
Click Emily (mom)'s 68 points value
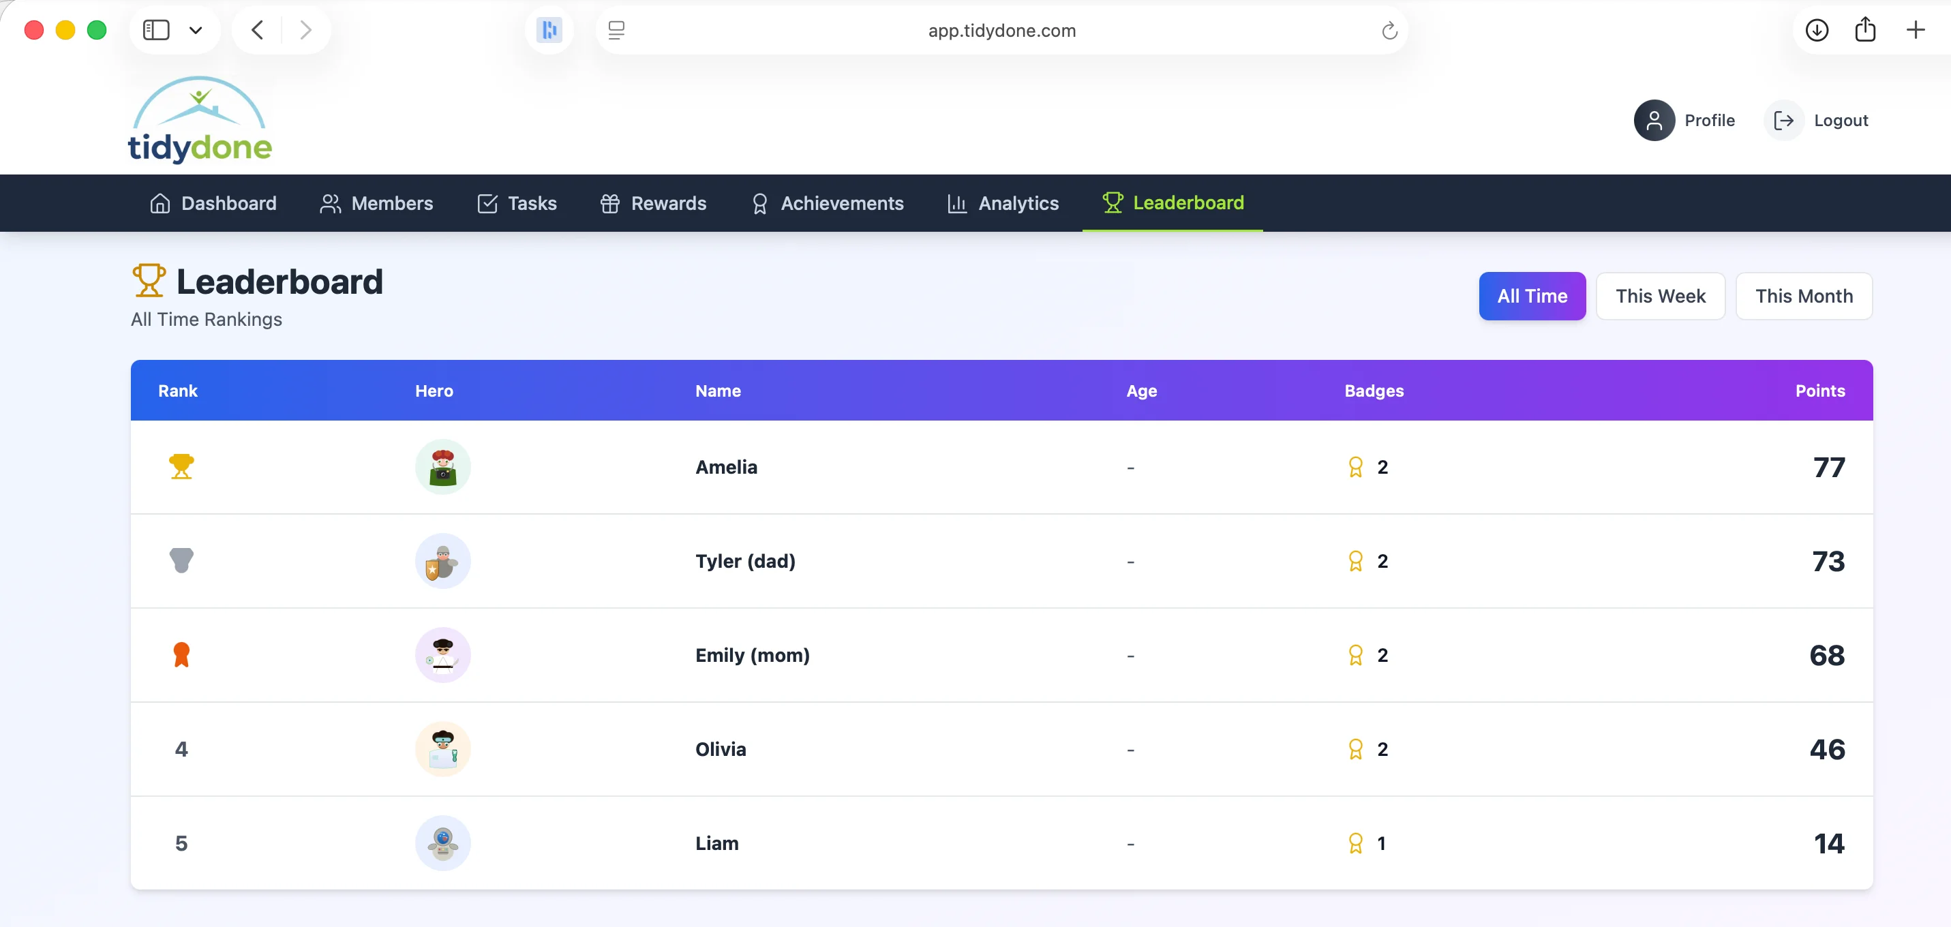(x=1827, y=655)
